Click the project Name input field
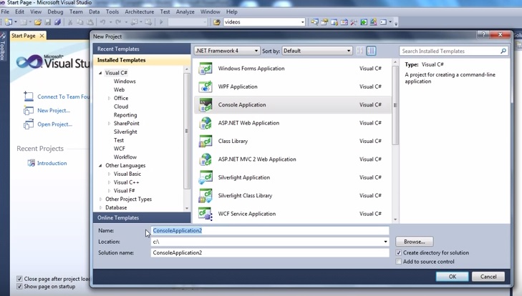 (270, 230)
